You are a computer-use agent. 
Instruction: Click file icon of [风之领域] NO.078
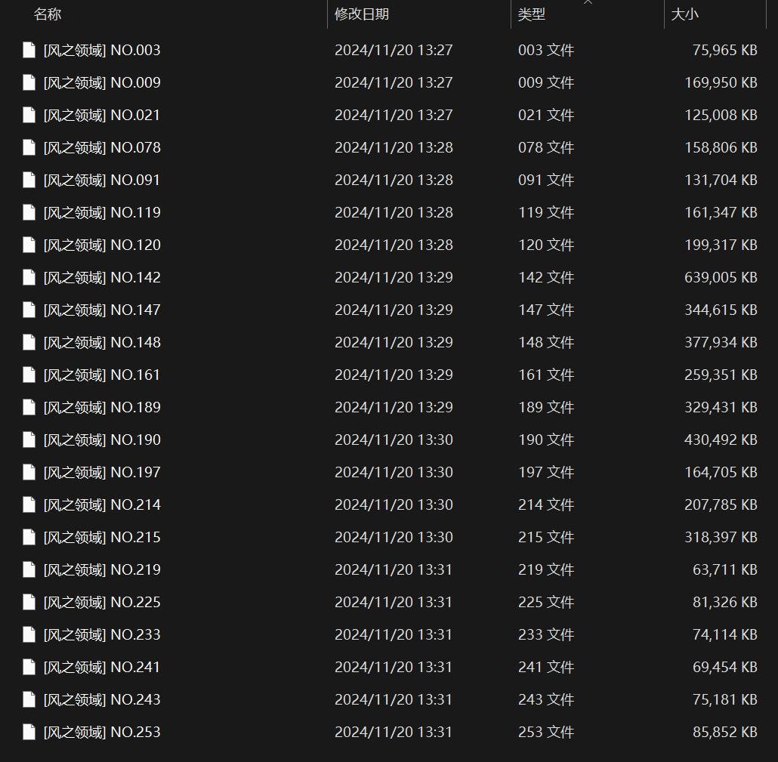click(x=29, y=147)
